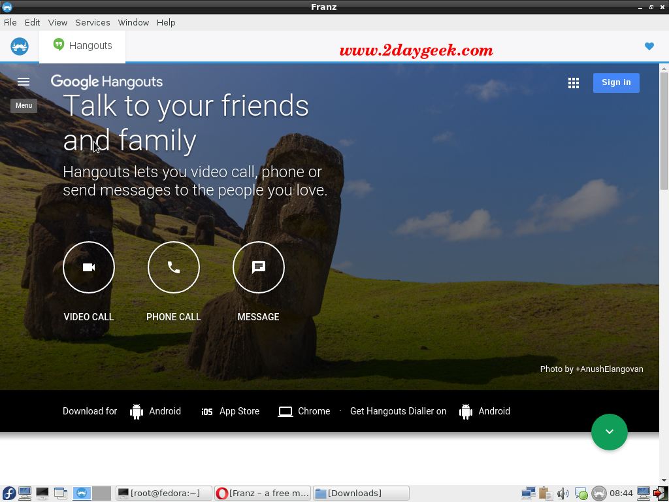Select the Hangouts service tab
The height and width of the screenshot is (502, 669).
pyautogui.click(x=82, y=46)
